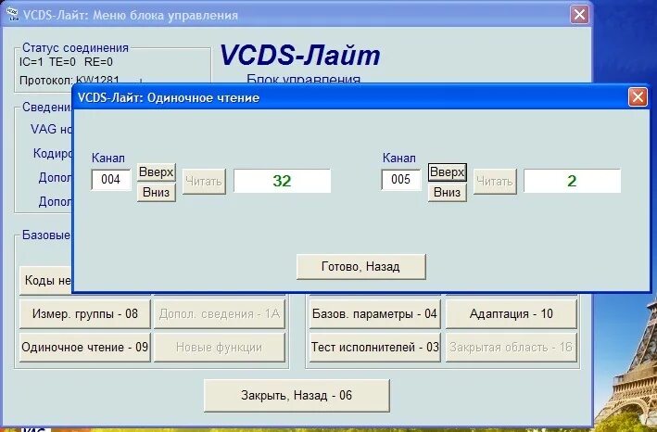Viewport: 657px width, 432px height.
Task: Open Базов. параметры - 04
Action: click(x=374, y=314)
